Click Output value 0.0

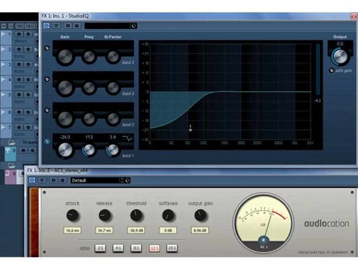pyautogui.click(x=340, y=44)
